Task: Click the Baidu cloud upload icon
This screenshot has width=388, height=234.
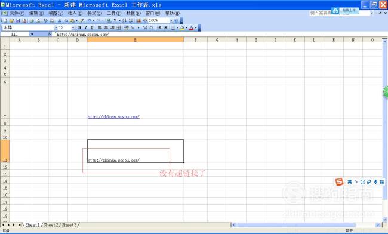Action: tap(335, 10)
